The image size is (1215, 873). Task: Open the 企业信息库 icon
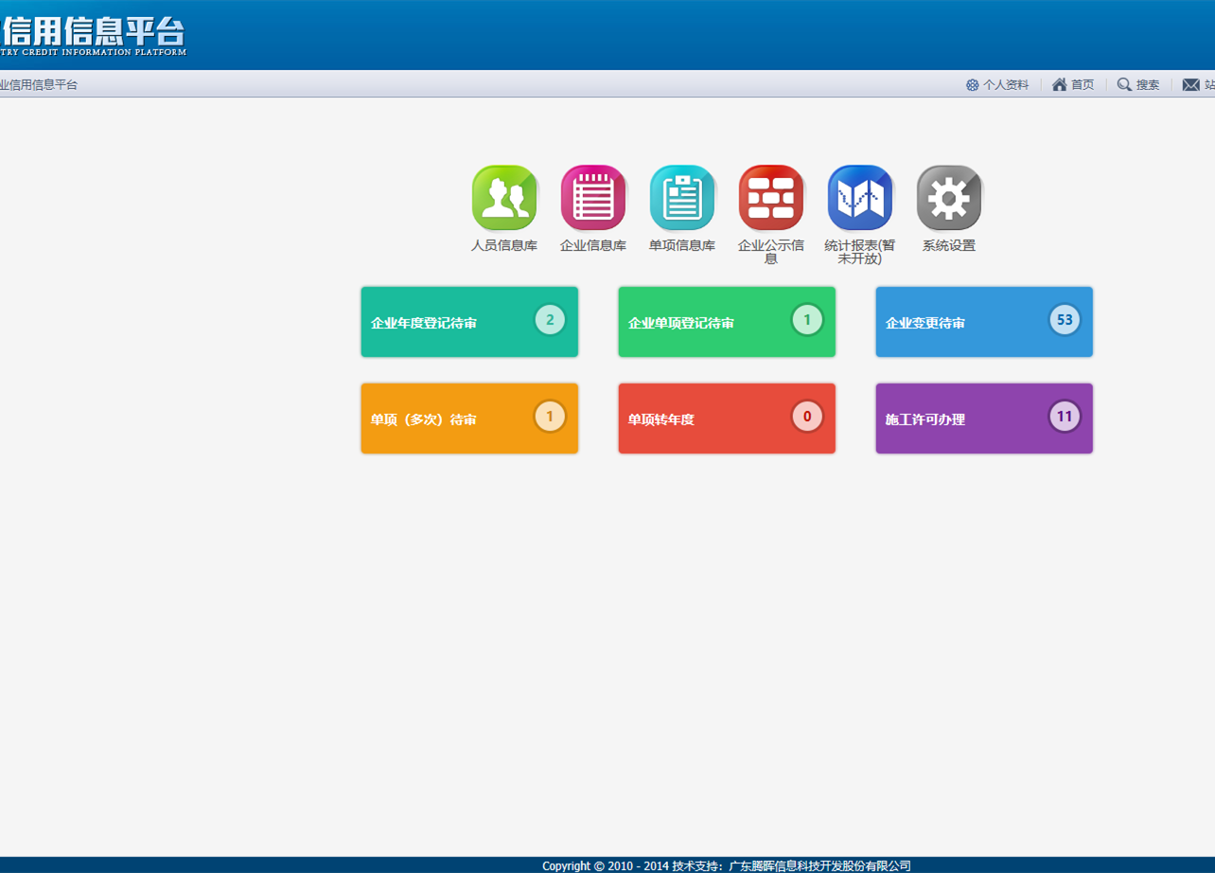[593, 198]
